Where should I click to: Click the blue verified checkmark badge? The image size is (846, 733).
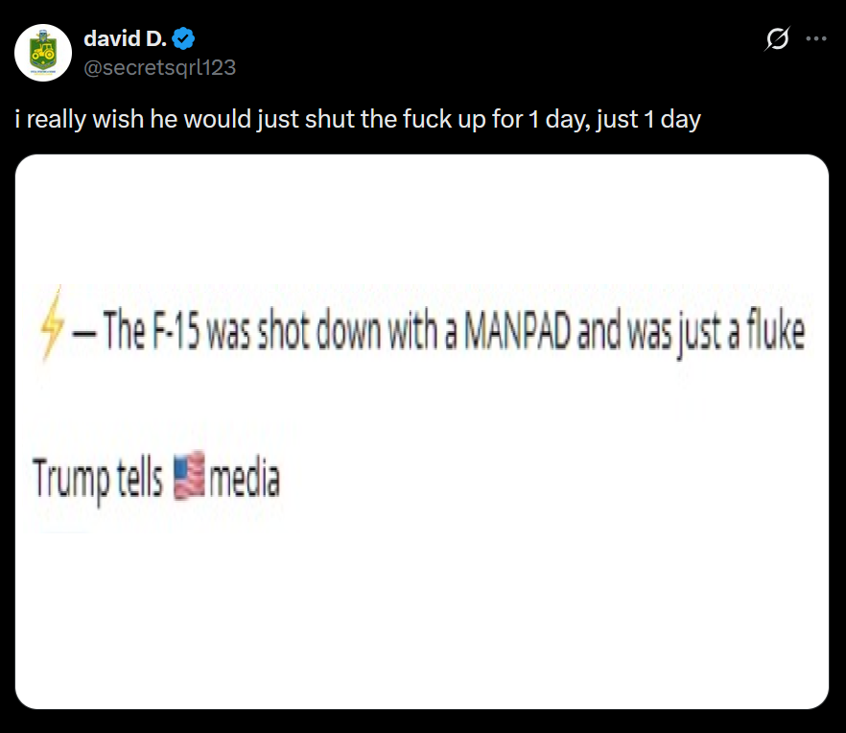(183, 38)
